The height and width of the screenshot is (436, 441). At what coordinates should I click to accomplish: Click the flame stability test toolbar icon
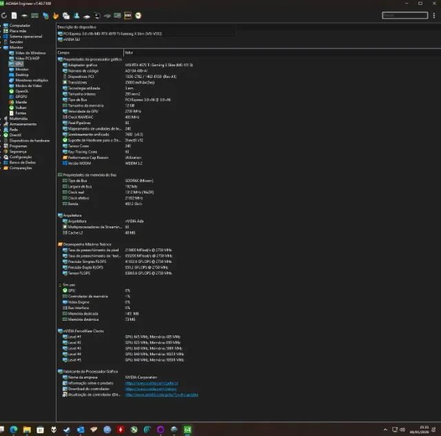point(56,15)
